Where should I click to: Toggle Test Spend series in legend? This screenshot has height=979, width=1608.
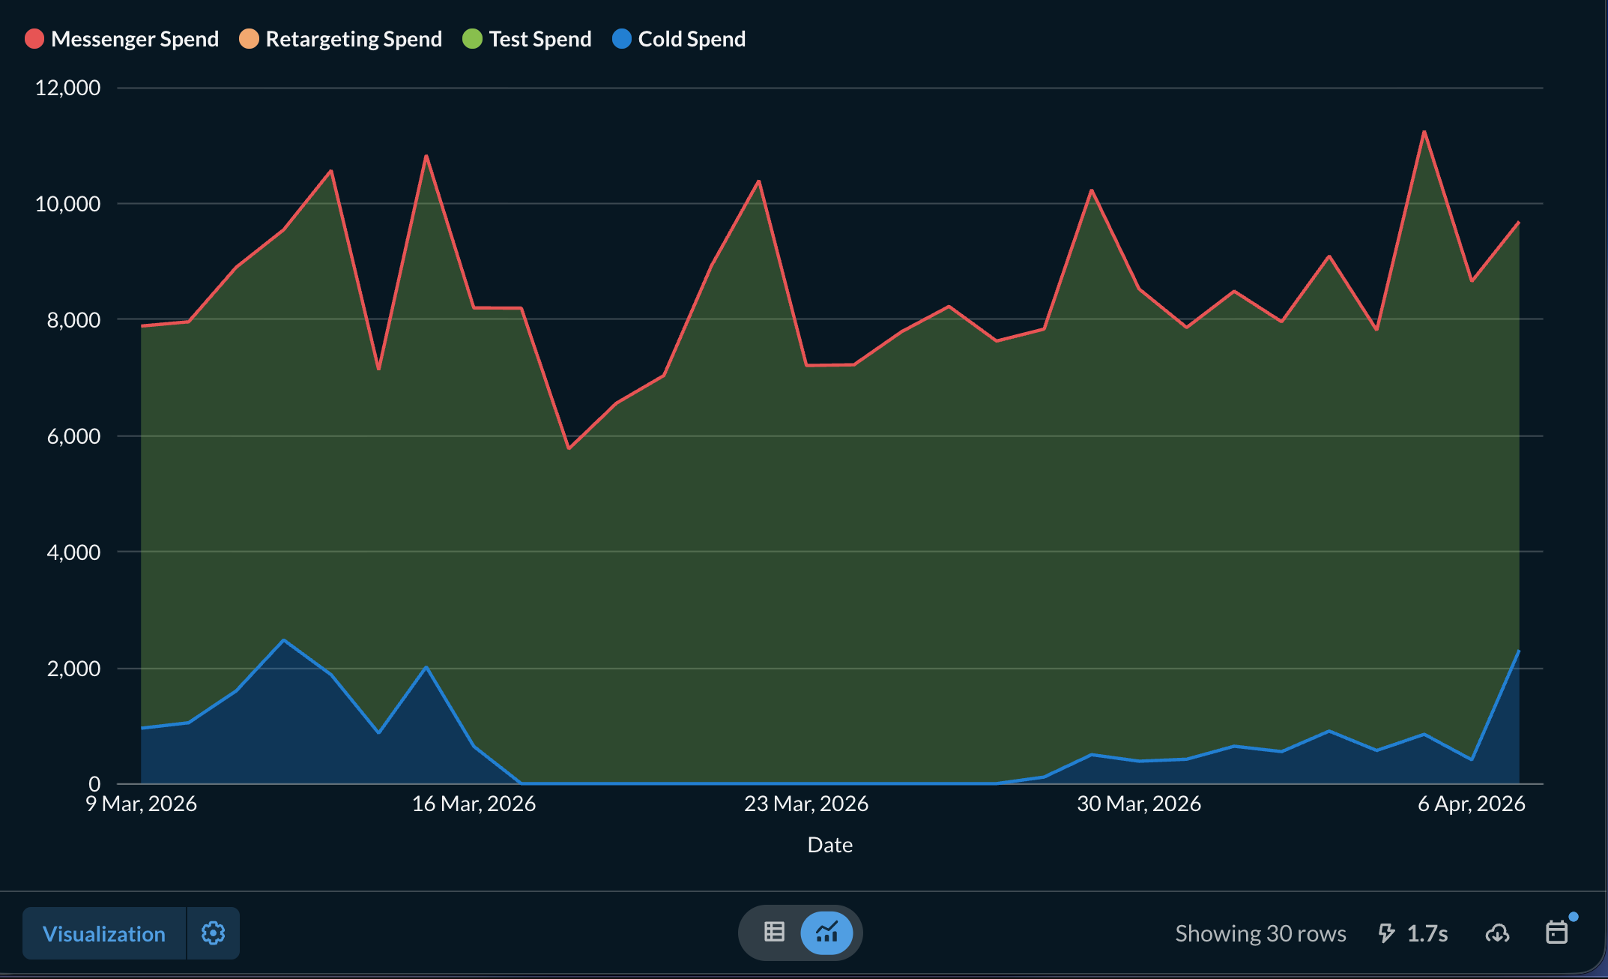[x=539, y=39]
